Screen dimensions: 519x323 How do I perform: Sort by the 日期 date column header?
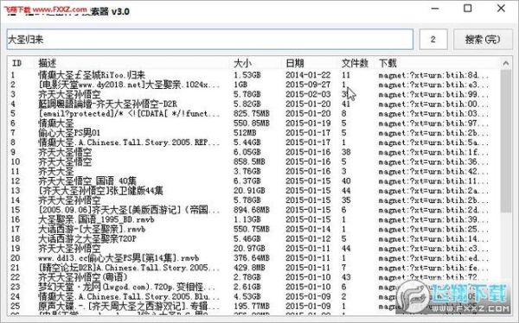pyautogui.click(x=295, y=63)
